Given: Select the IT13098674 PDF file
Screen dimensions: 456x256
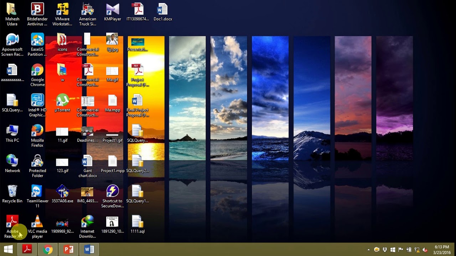Looking at the screenshot, I should (x=138, y=12).
